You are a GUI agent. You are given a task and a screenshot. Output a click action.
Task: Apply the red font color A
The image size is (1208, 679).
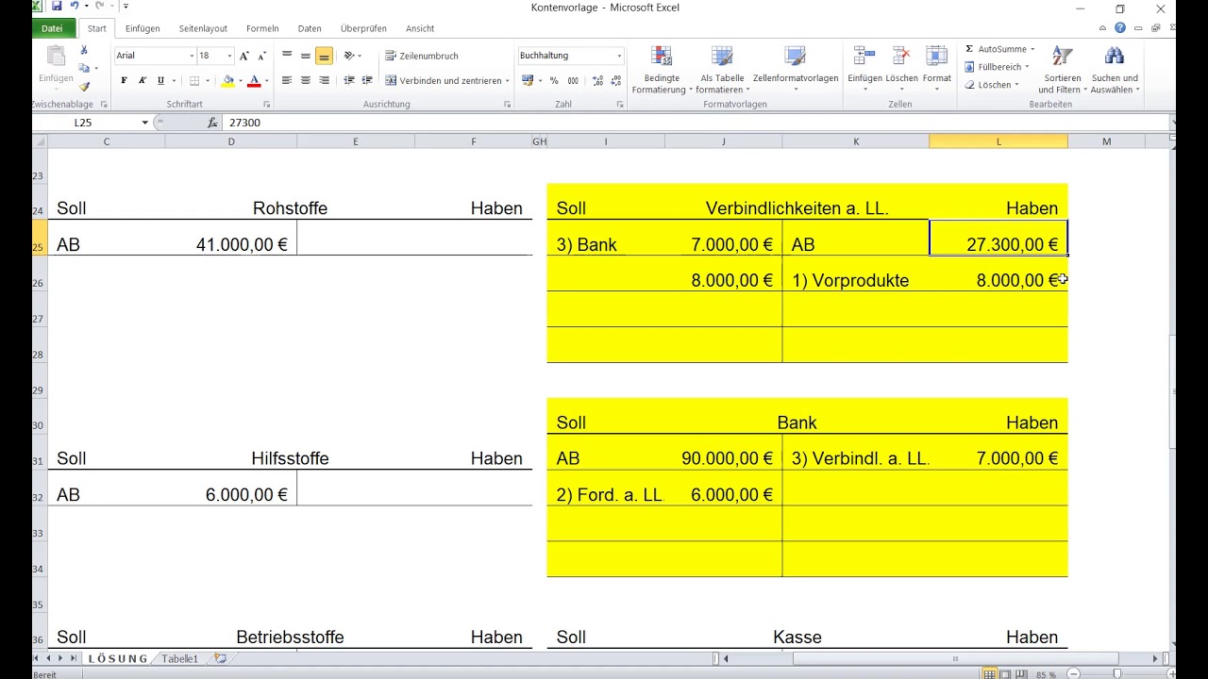tap(254, 80)
